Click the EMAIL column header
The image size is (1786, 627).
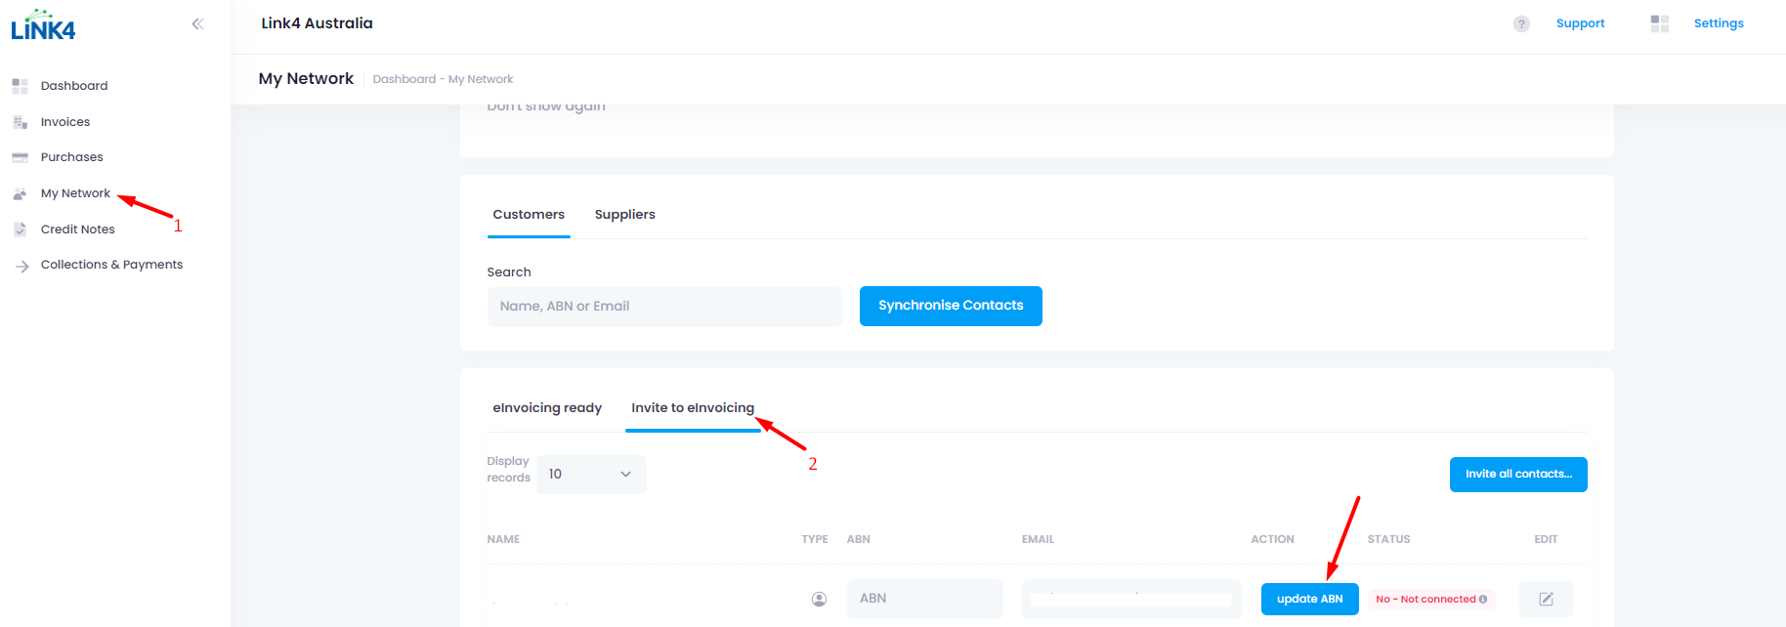click(x=1038, y=539)
